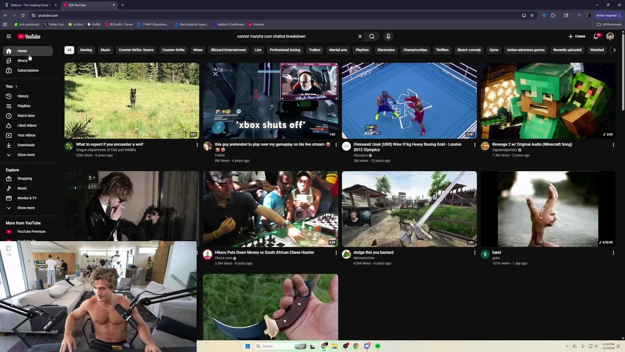Image resolution: width=625 pixels, height=352 pixels.
Task: Open the dodge this you bastard thumbnail
Action: 409,209
